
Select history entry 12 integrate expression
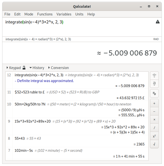39,75
